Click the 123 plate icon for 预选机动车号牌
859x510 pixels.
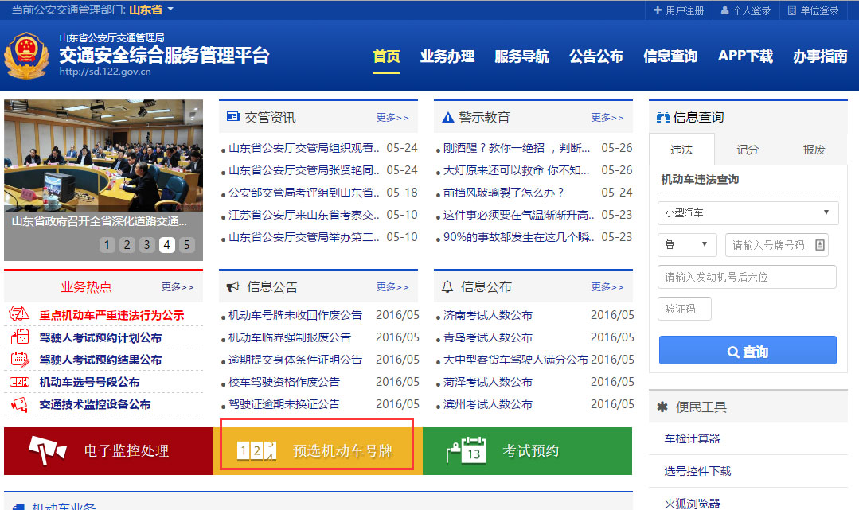point(255,450)
